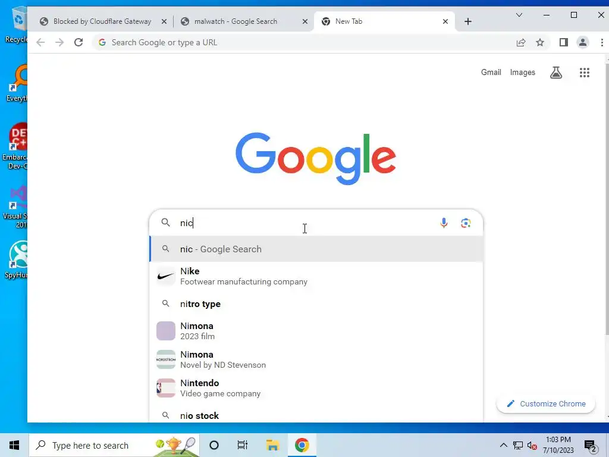Open Cortana circle icon on taskbar

coord(214,445)
